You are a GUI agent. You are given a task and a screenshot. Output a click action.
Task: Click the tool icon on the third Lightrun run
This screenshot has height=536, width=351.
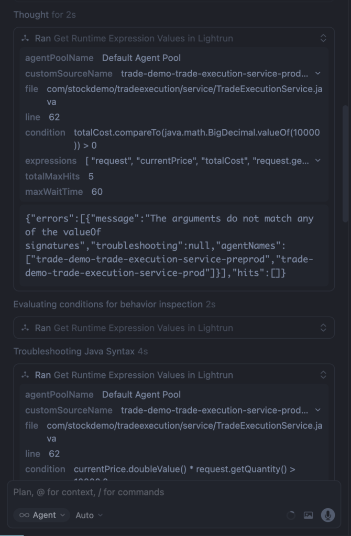point(25,375)
